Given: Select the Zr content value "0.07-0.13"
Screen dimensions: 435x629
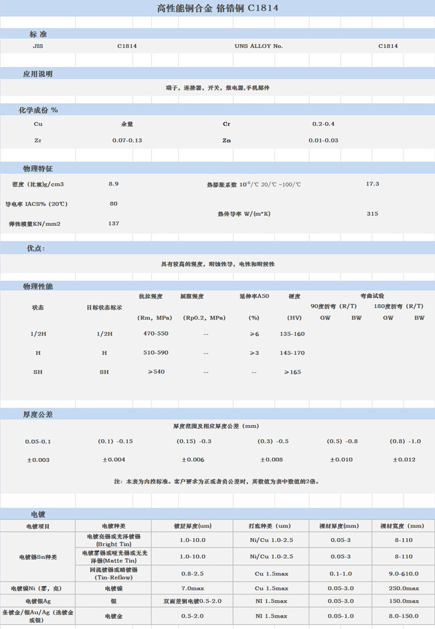Looking at the screenshot, I should [127, 140].
